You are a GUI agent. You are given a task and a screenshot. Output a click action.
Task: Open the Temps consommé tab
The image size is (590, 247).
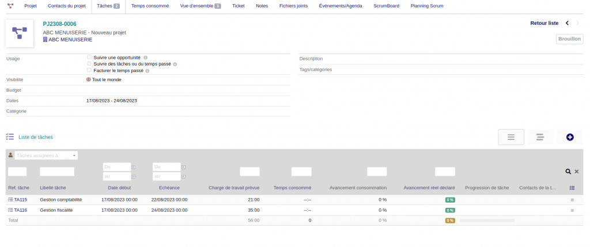(150, 6)
